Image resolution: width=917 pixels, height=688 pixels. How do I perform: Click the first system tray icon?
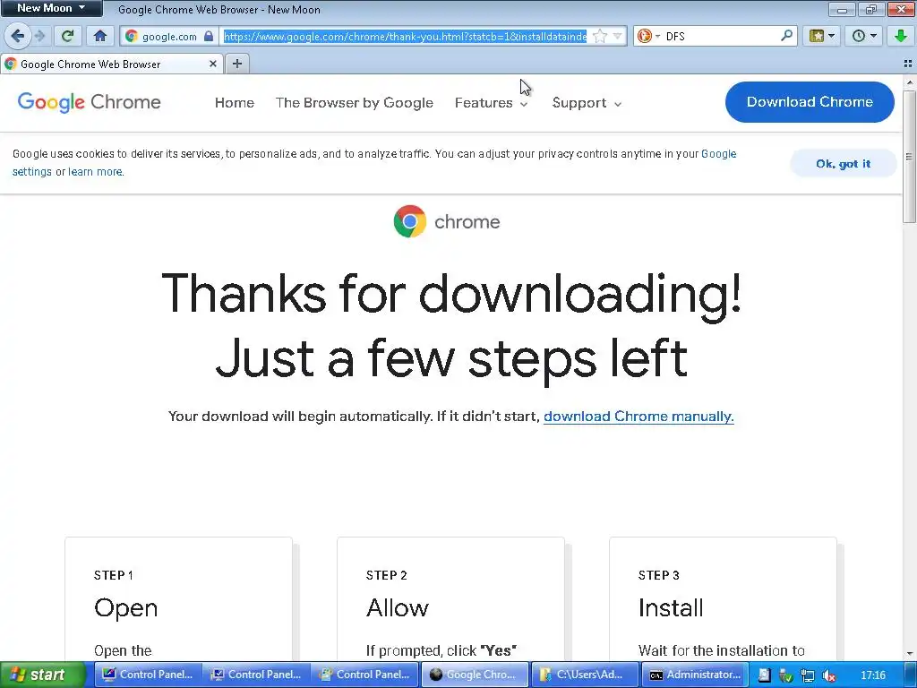764,675
